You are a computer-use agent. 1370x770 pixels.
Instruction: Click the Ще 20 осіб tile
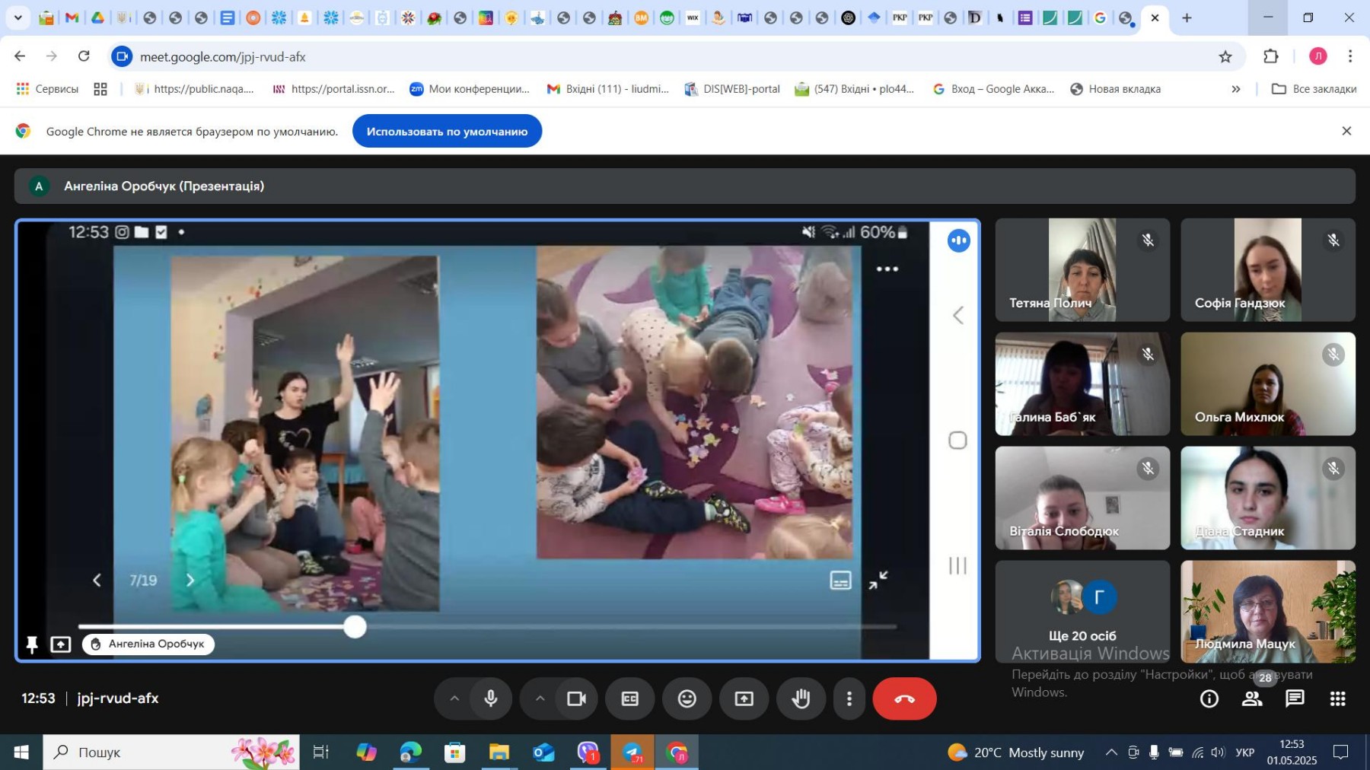click(1082, 611)
